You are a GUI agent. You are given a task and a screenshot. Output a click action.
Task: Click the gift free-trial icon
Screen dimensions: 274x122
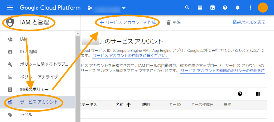[200, 8]
